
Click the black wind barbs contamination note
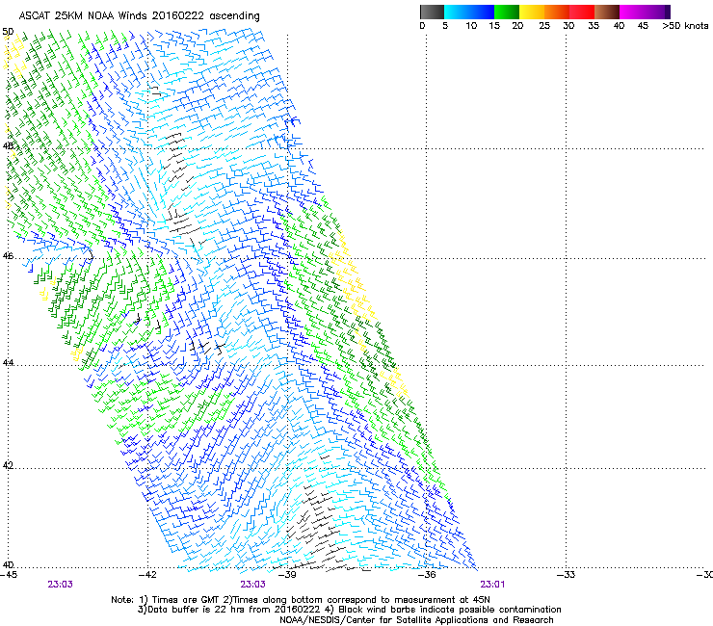coord(444,610)
